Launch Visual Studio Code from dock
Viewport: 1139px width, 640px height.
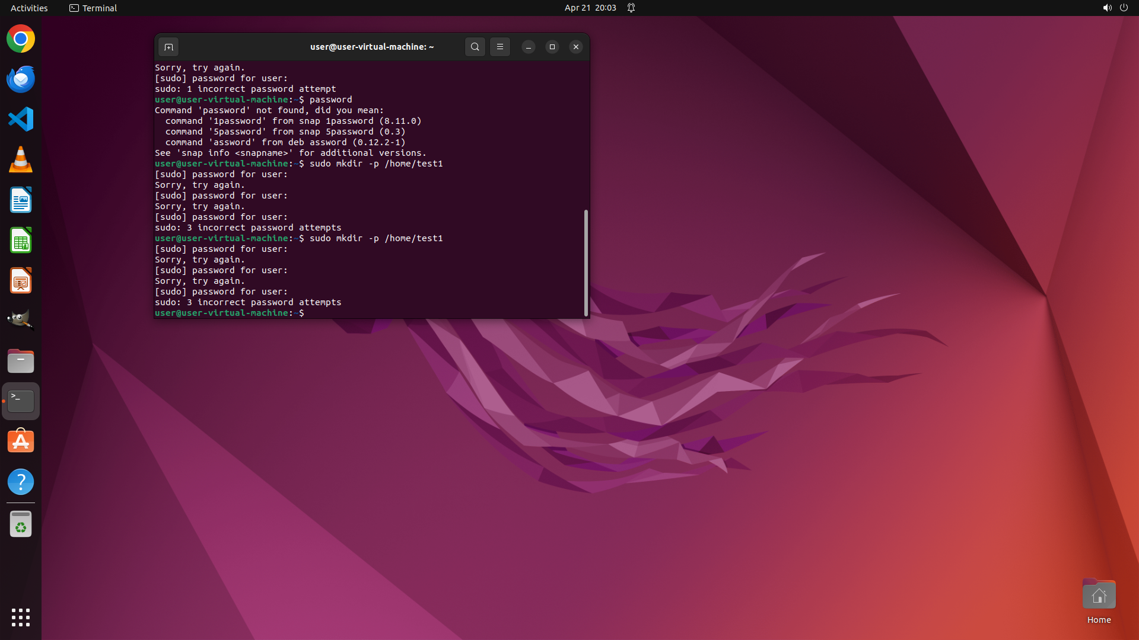(21, 119)
